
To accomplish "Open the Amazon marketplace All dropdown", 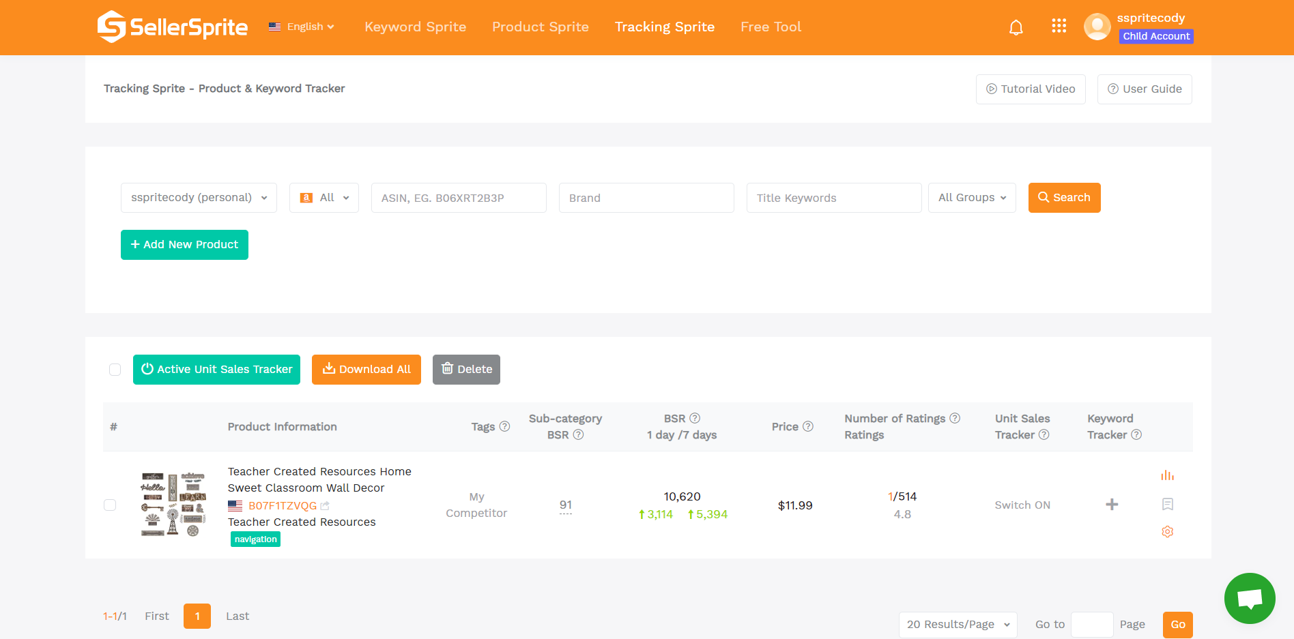I will coord(324,198).
